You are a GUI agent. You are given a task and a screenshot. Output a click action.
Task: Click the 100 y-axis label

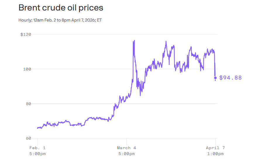[x=27, y=69]
